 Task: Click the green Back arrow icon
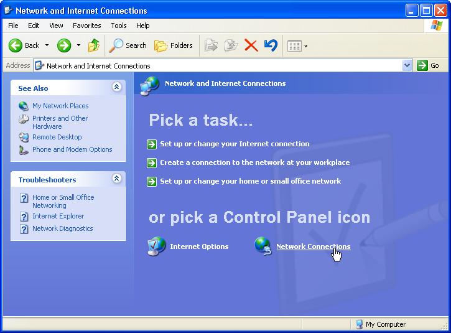(16, 45)
